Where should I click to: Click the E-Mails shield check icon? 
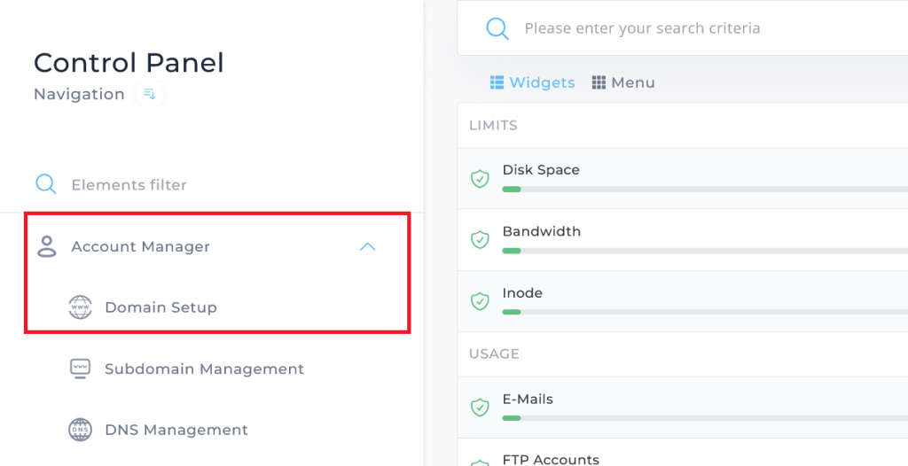[480, 408]
